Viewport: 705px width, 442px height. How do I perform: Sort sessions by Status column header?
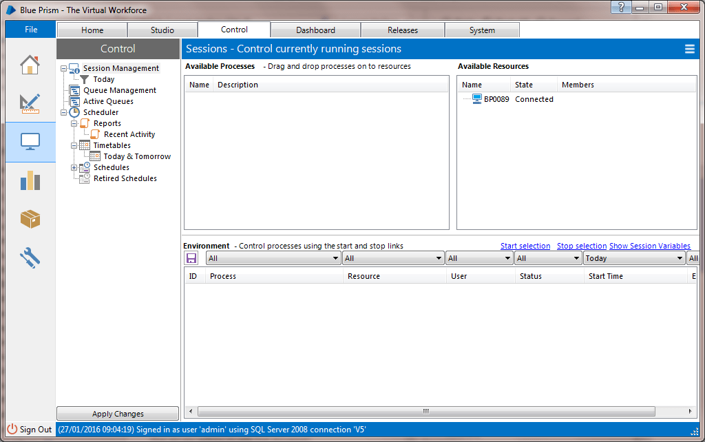pyautogui.click(x=549, y=276)
